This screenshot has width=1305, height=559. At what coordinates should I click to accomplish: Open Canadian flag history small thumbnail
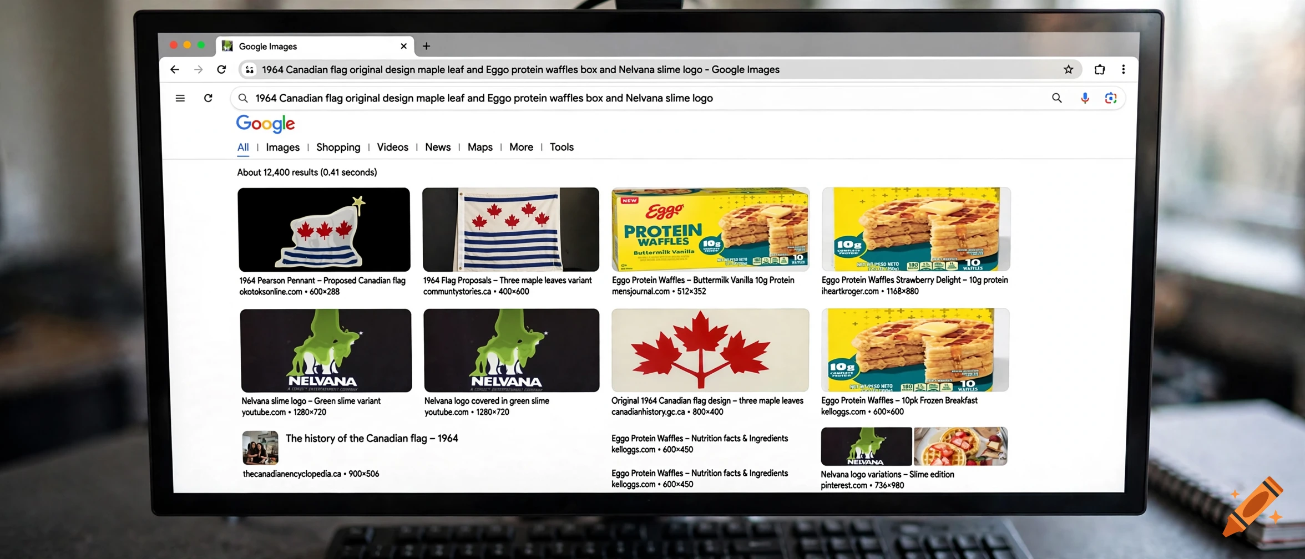(x=260, y=448)
